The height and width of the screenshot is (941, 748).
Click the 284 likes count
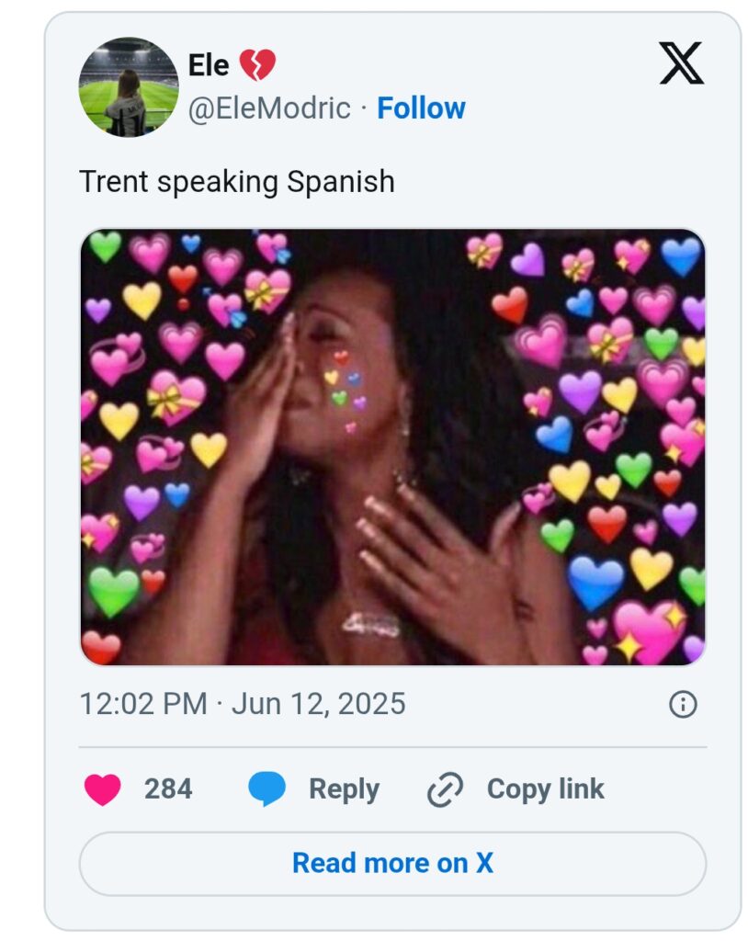point(168,789)
